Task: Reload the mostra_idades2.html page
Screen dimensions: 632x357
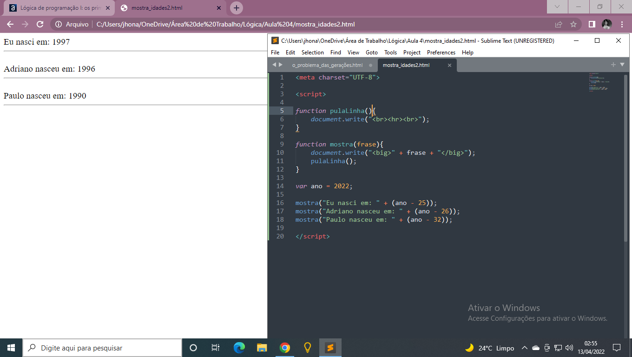Action: pyautogui.click(x=40, y=24)
